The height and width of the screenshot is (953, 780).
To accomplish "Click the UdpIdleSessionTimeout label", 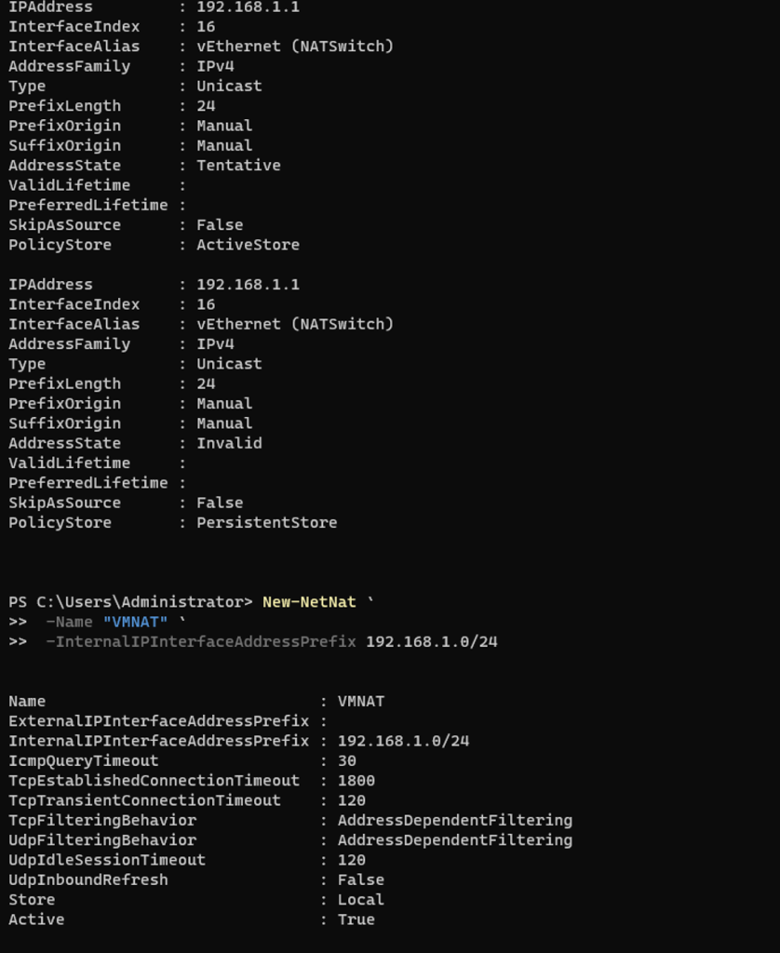I will (x=107, y=860).
